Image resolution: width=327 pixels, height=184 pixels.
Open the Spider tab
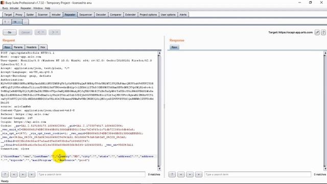[x=30, y=15]
